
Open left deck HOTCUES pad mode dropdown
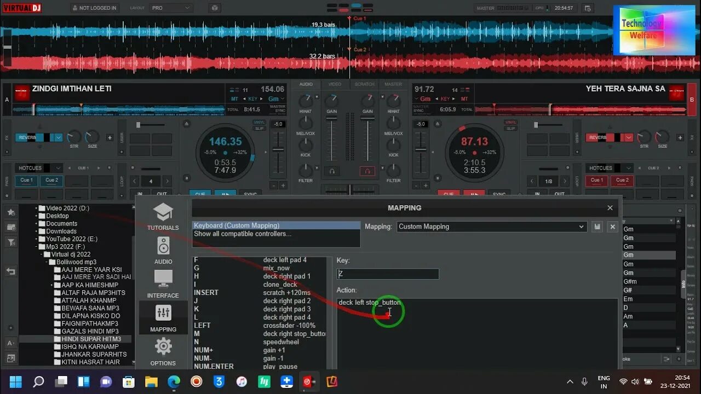[39, 168]
